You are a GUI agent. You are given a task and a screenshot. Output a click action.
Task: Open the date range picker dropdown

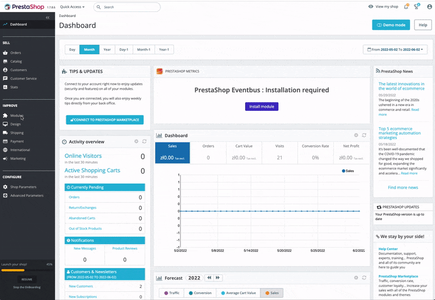click(395, 49)
